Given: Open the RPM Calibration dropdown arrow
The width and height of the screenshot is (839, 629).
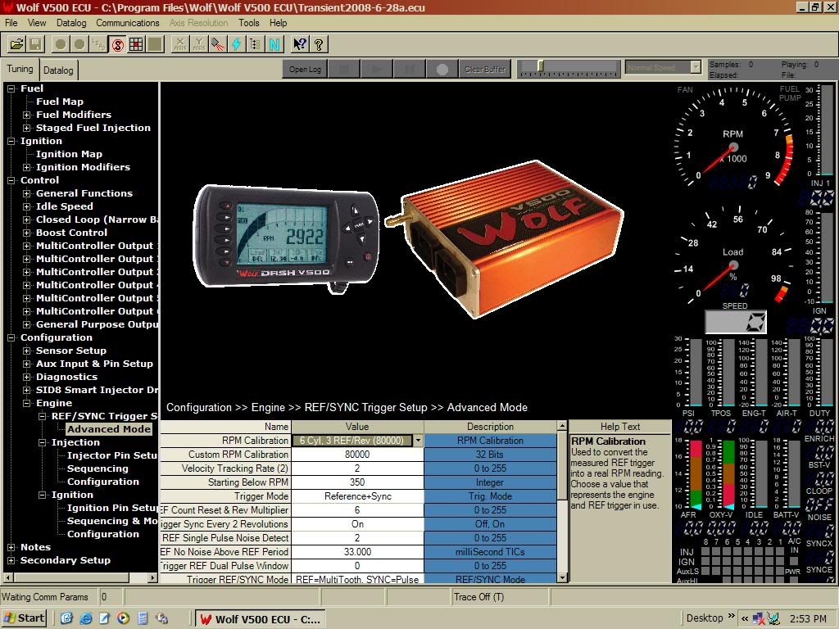Looking at the screenshot, I should coord(417,441).
